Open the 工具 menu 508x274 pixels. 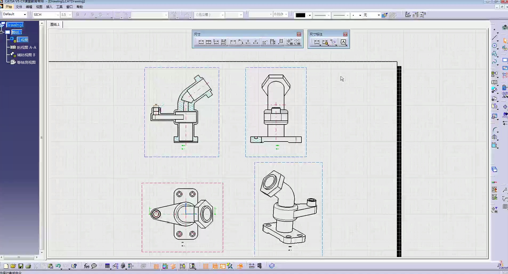coord(59,7)
